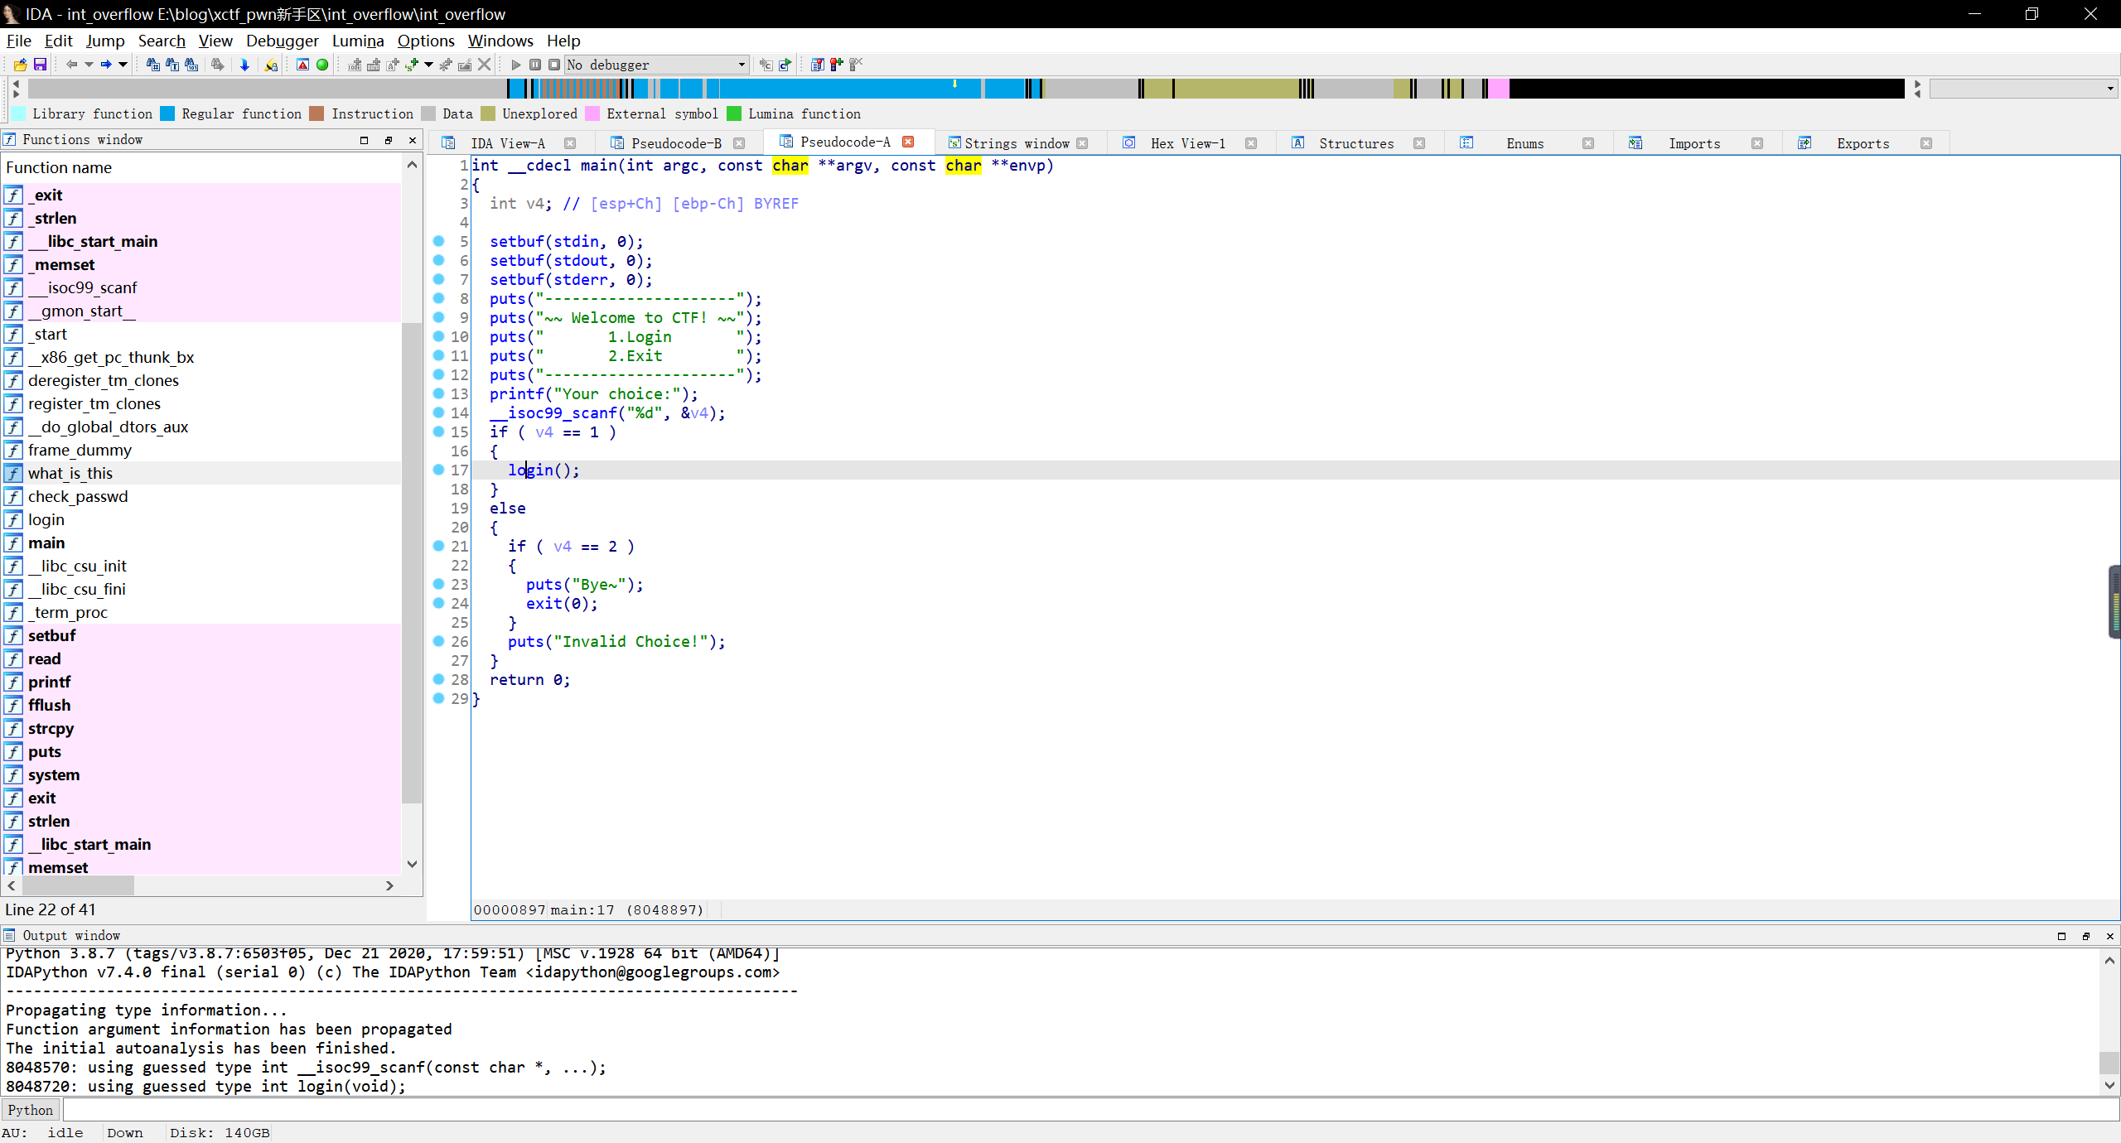
Task: Click the start process play icon
Action: 515,65
